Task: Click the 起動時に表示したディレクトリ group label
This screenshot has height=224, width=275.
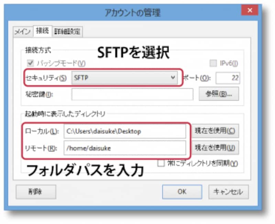Action: pos(65,114)
